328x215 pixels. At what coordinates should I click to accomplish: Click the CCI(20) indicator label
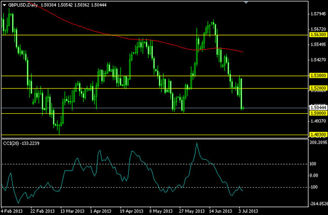coord(21,143)
